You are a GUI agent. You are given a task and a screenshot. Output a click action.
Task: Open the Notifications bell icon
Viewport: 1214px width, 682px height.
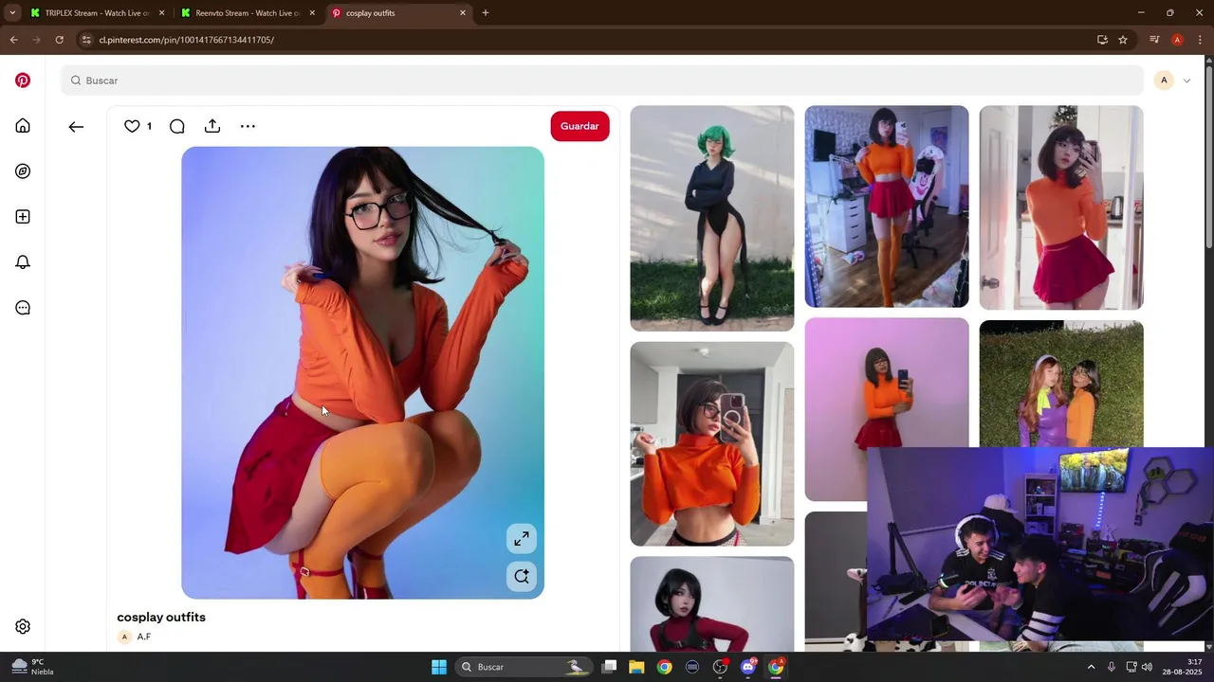23,262
